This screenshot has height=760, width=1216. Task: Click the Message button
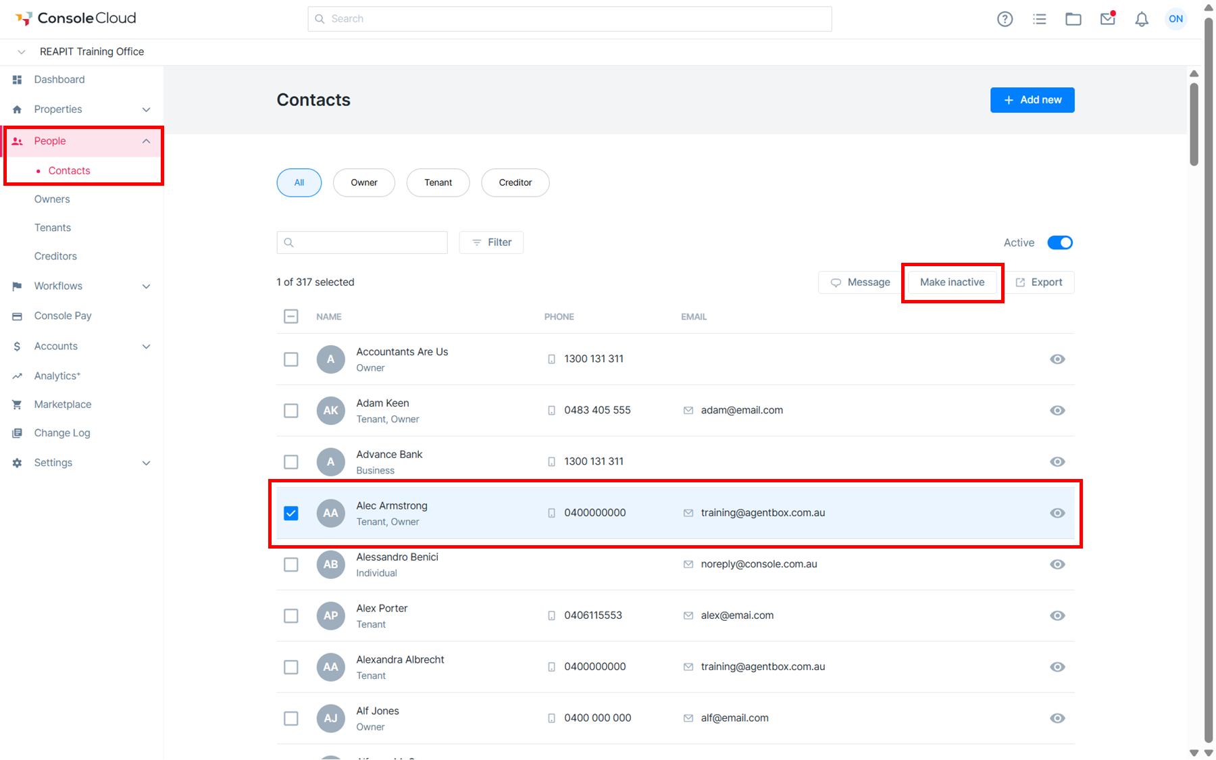[860, 282]
